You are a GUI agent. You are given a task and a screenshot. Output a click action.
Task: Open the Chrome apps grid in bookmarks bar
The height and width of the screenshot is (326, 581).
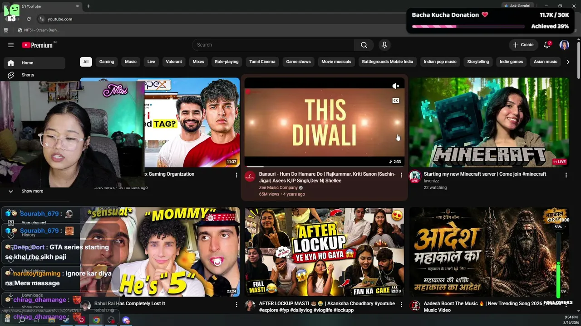coord(6,30)
